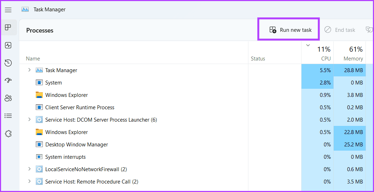The height and width of the screenshot is (192, 374).
Task: Click the Task Manager process row icon
Action: (39, 70)
